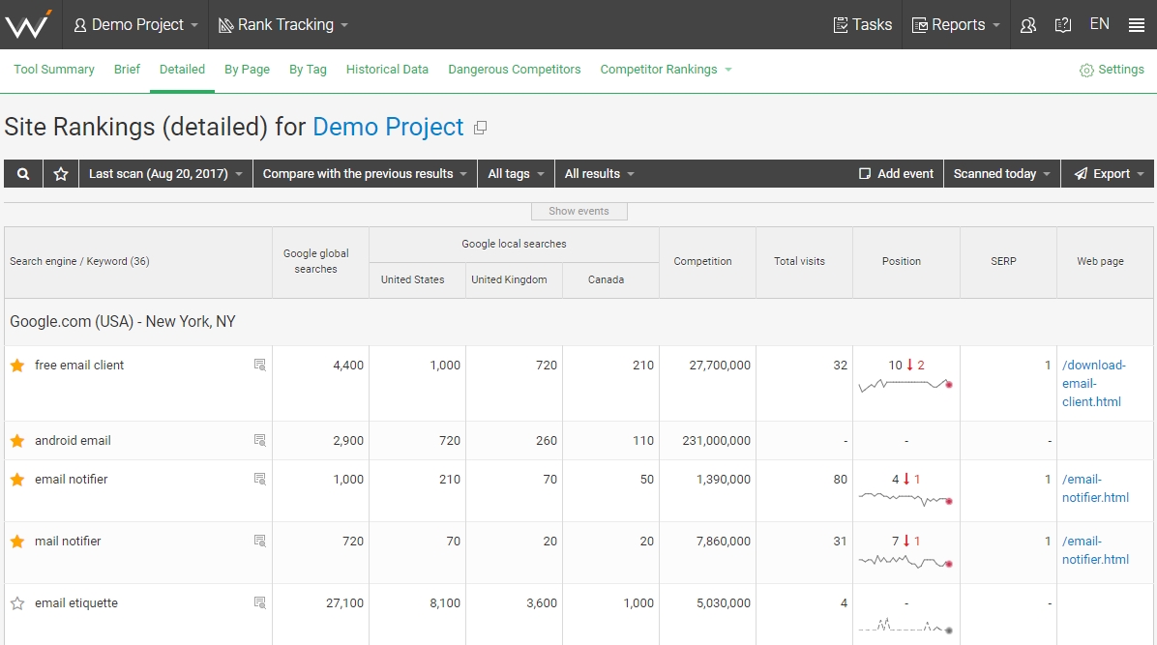Change language via EN selector

pyautogui.click(x=1100, y=24)
